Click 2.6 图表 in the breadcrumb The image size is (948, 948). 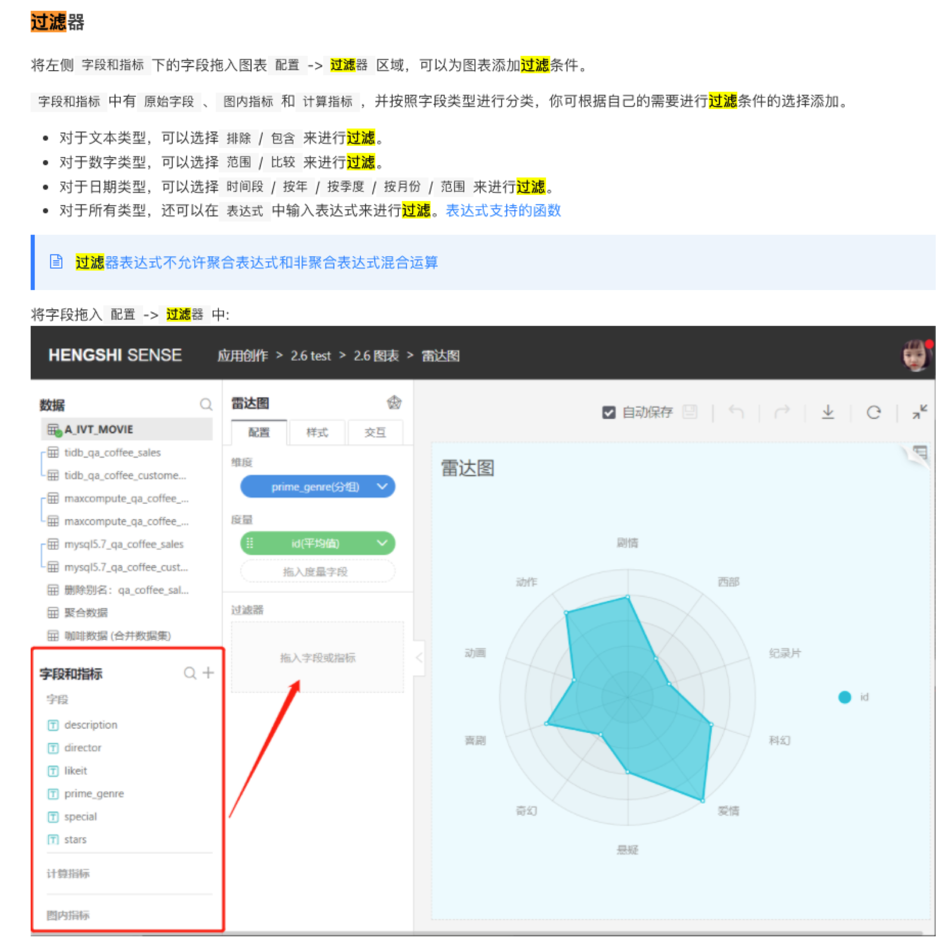click(376, 355)
